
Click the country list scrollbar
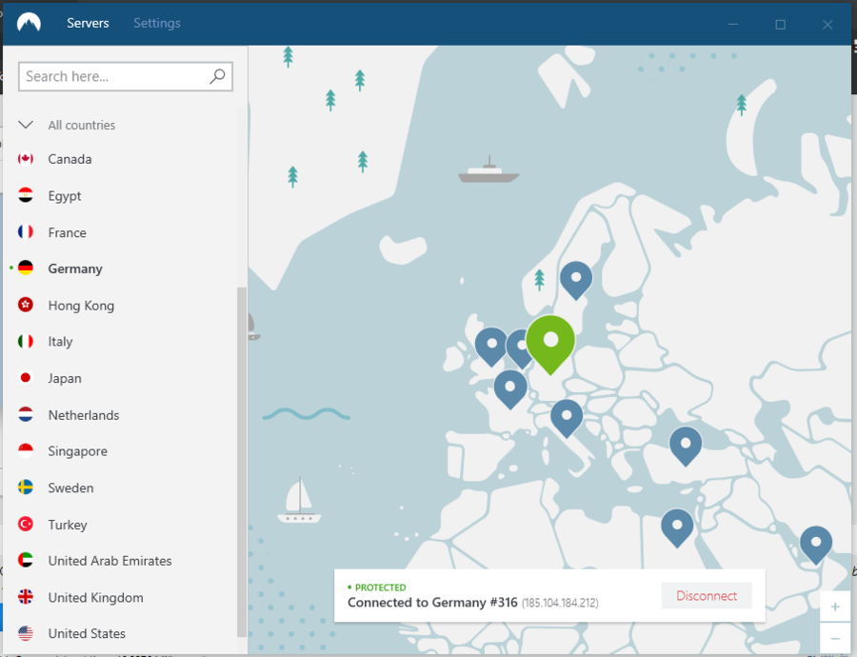pos(241,462)
